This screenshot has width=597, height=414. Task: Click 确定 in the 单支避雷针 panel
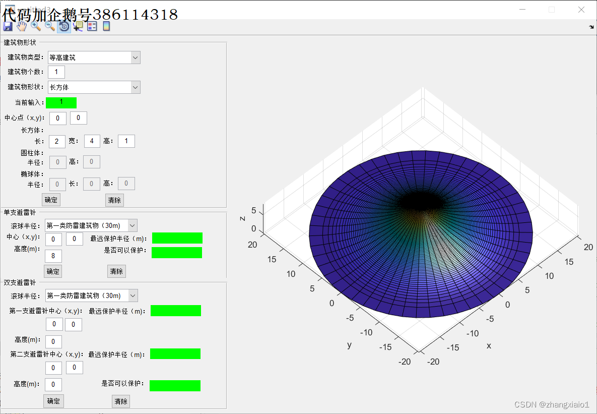(53, 271)
